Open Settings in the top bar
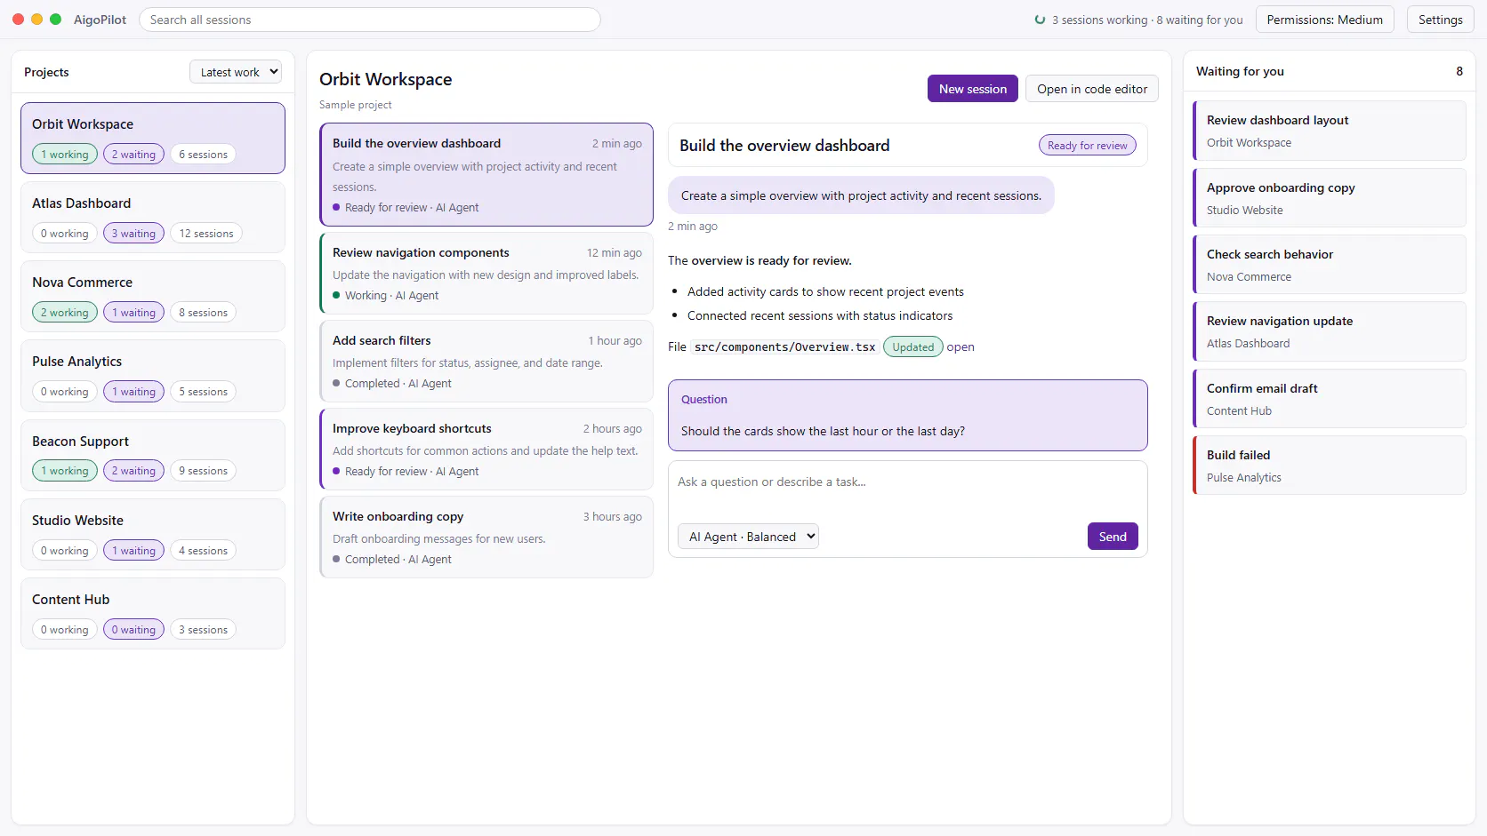Screen dimensions: 1487x836 coord(1441,20)
